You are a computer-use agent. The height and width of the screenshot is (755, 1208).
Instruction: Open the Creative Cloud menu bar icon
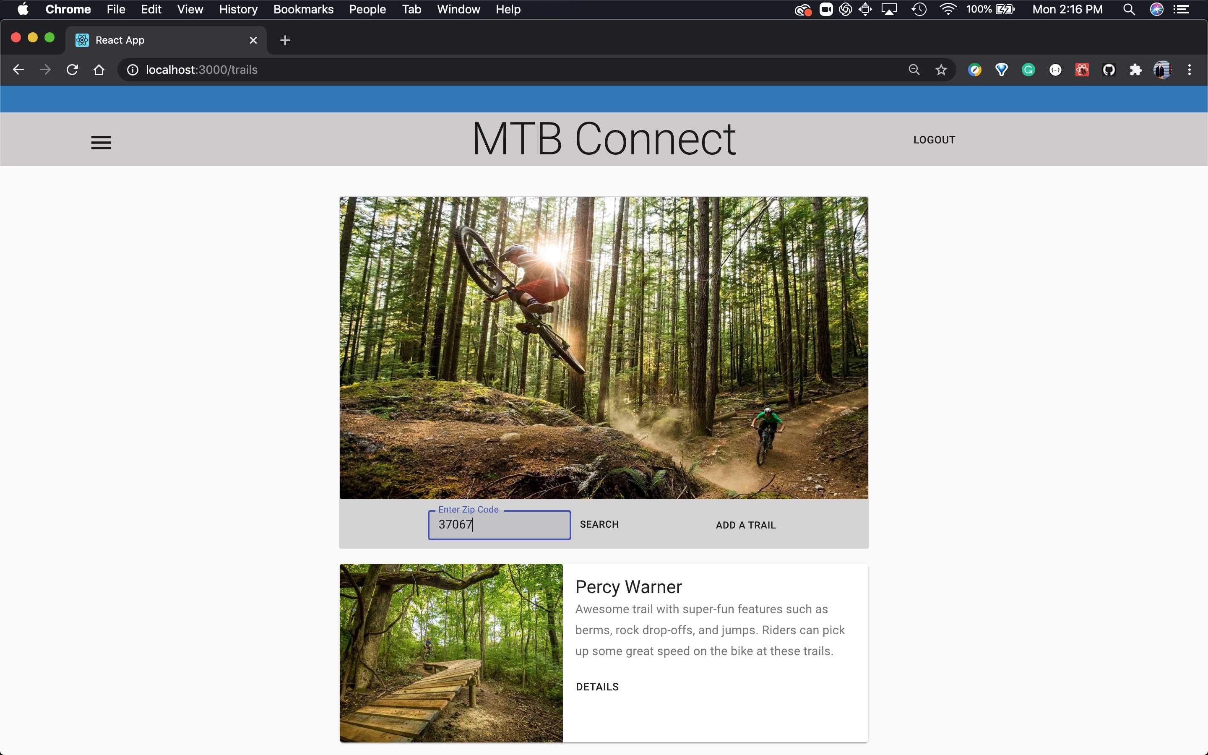pyautogui.click(x=803, y=10)
